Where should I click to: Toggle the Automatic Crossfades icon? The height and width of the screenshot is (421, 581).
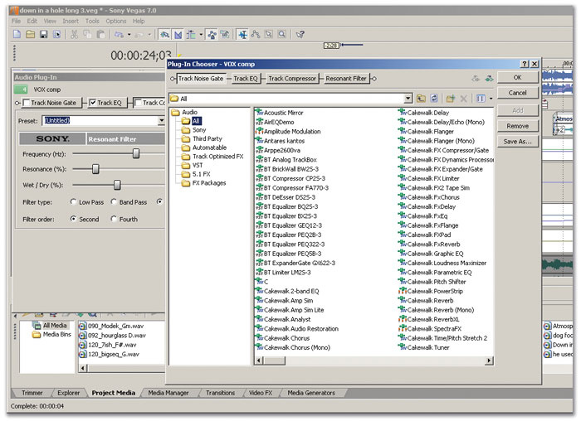coord(178,35)
